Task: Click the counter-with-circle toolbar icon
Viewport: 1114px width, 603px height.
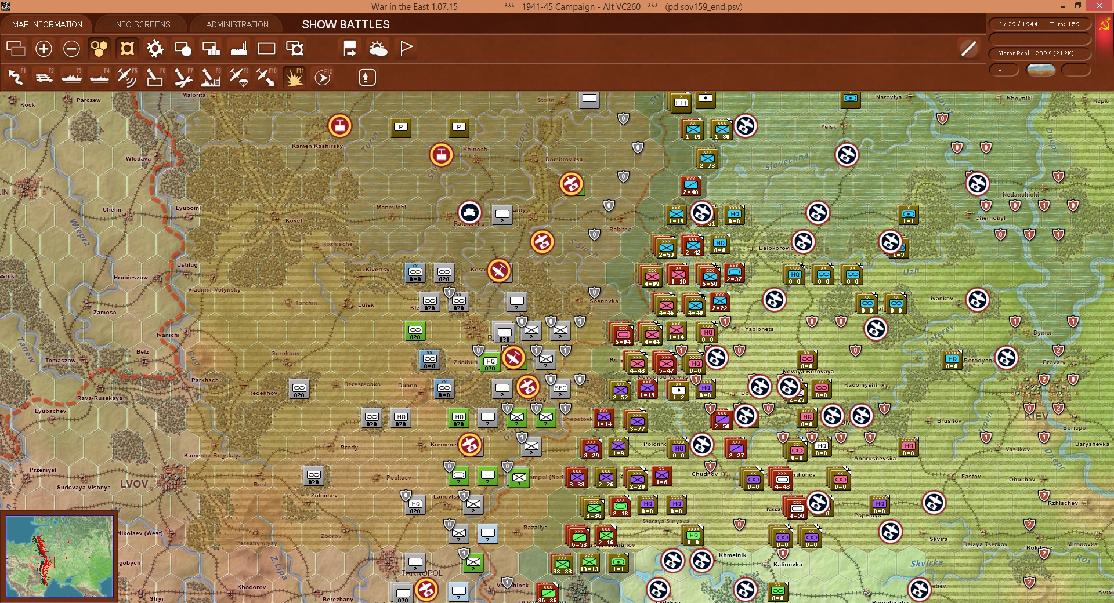Action: pos(183,49)
